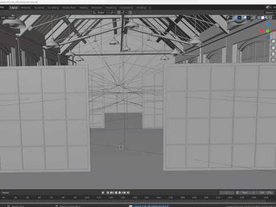
Task: Open the Add menu in viewport header
Action: [x=3, y=17]
